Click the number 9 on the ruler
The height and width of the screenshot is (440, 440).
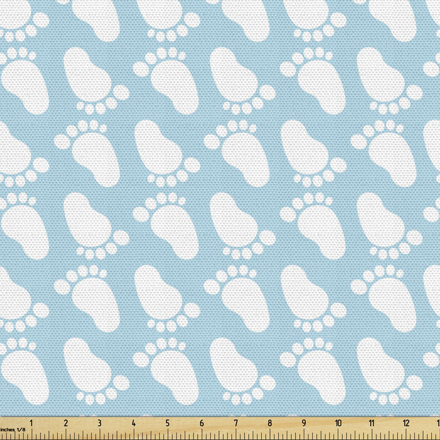point(304,423)
